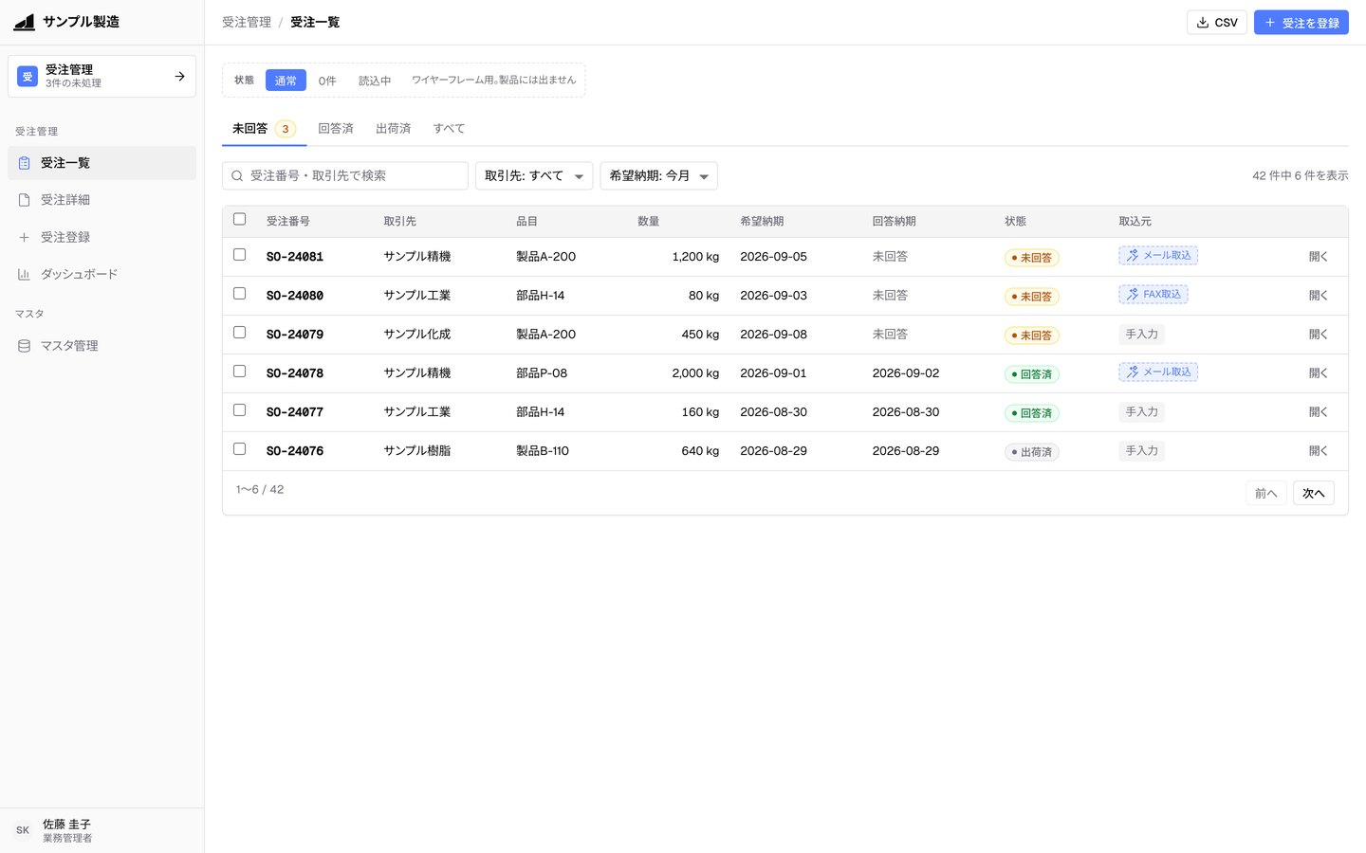Click order number SO-24077

pyautogui.click(x=295, y=412)
